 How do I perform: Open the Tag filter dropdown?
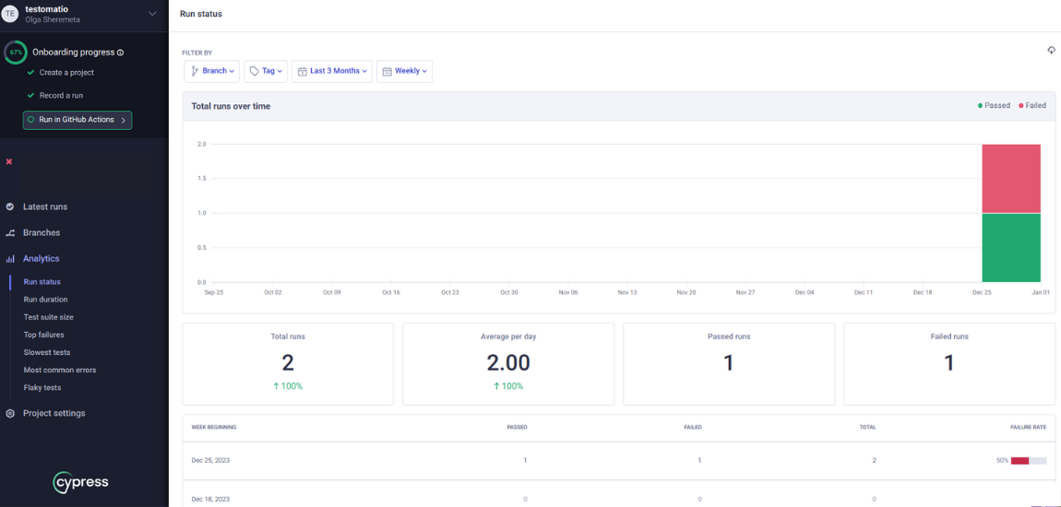click(266, 71)
